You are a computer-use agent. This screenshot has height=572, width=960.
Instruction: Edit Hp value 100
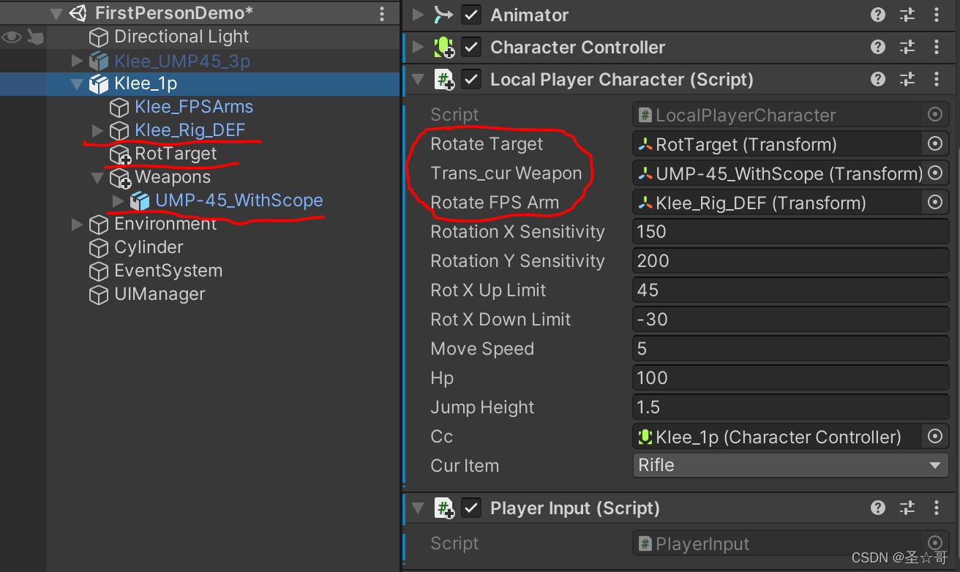pos(790,378)
